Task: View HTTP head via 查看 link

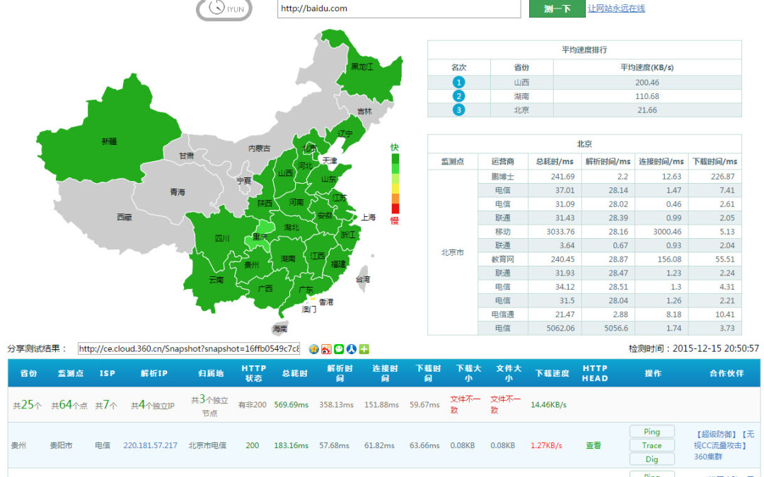Action: coord(593,445)
